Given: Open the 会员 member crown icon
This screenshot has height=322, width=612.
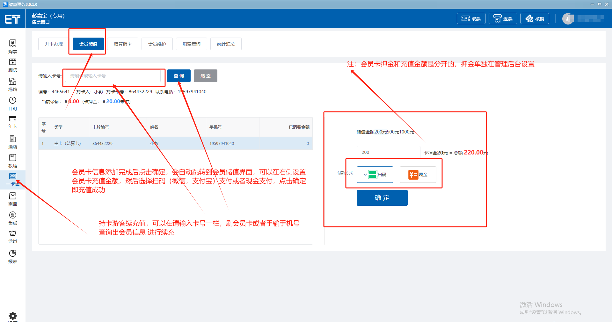Looking at the screenshot, I should (13, 236).
